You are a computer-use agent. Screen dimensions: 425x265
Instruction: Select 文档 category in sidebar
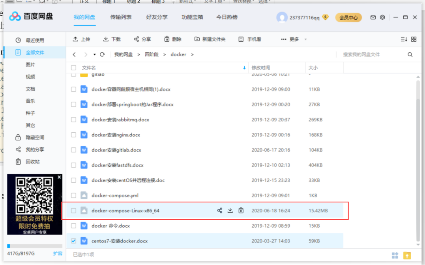(30, 89)
